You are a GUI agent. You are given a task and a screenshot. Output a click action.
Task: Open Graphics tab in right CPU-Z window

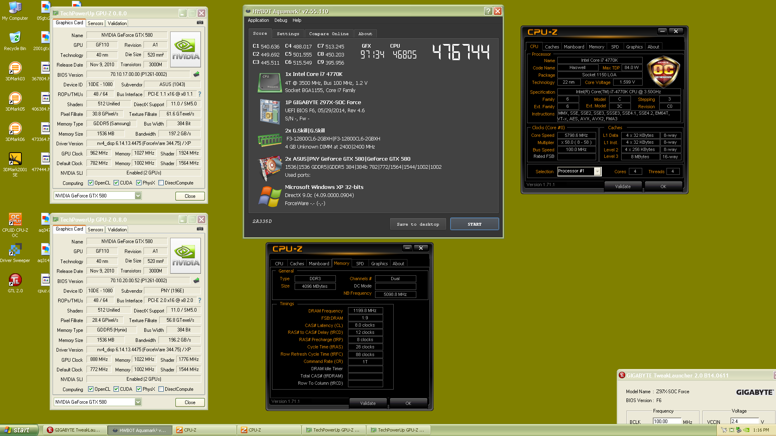pos(634,47)
